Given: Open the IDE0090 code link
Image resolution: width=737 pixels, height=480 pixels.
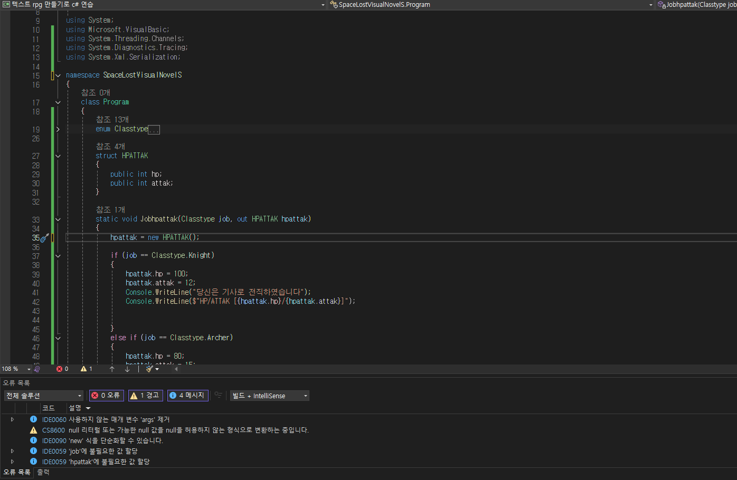Looking at the screenshot, I should (54, 441).
